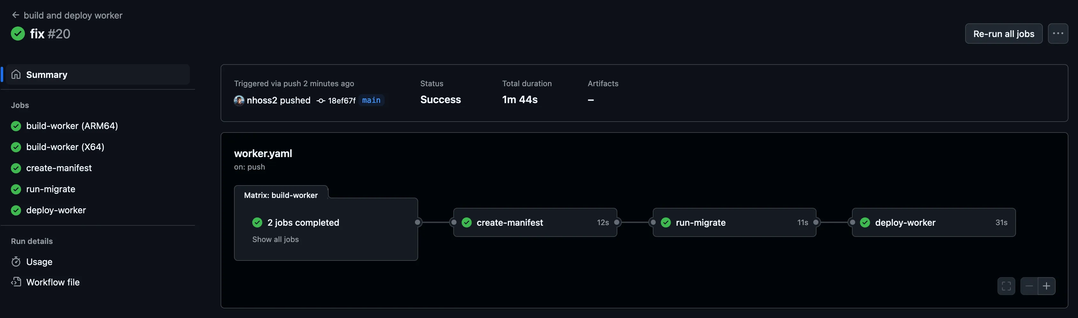1078x318 pixels.
Task: Open the build-worker (ARM64) job
Action: click(x=72, y=126)
